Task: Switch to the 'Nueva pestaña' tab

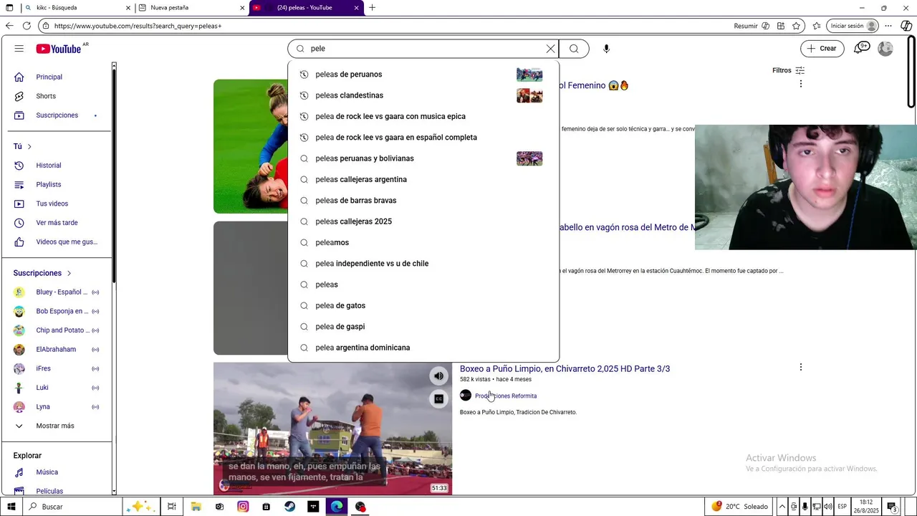Action: [x=191, y=8]
